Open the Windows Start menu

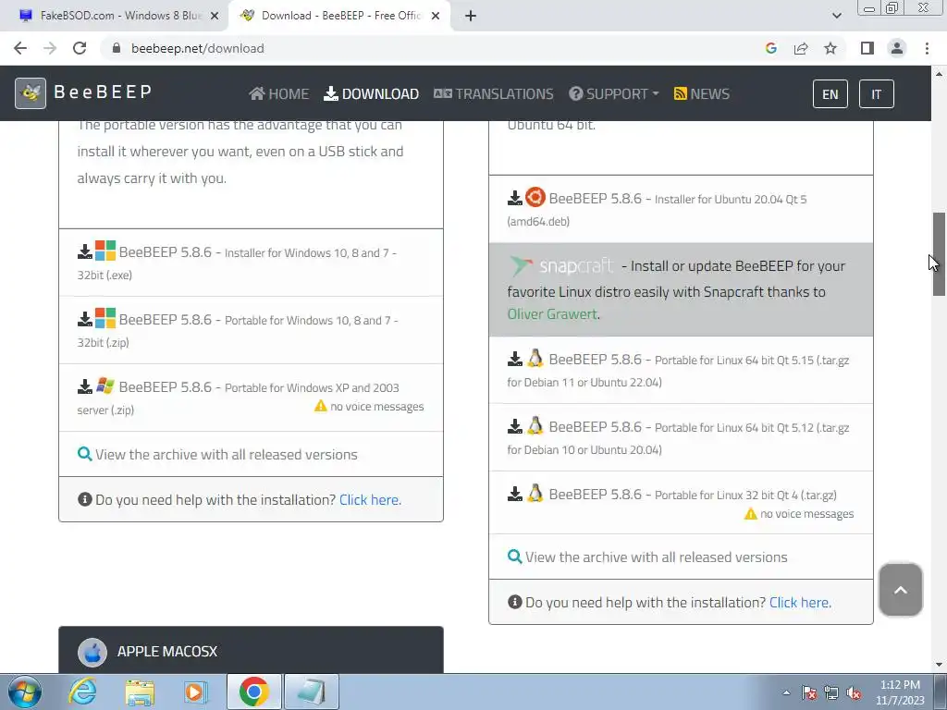click(24, 692)
